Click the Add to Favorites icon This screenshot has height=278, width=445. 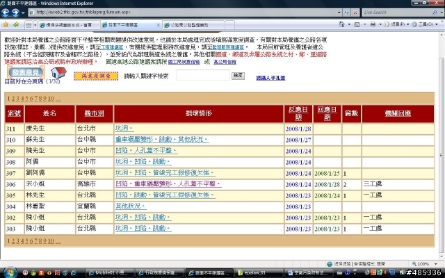pyautogui.click(x=16, y=25)
